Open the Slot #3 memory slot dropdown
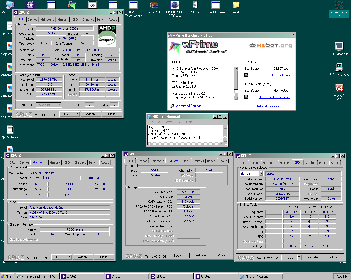Image resolution: width=351 pixels, height=280 pixels. coord(261,174)
